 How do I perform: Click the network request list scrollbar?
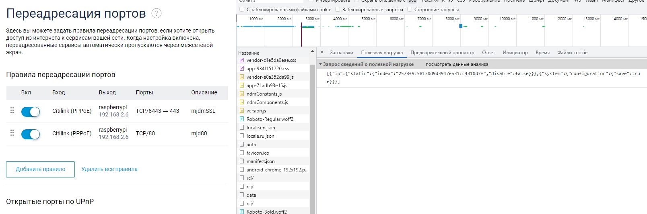coord(312,137)
